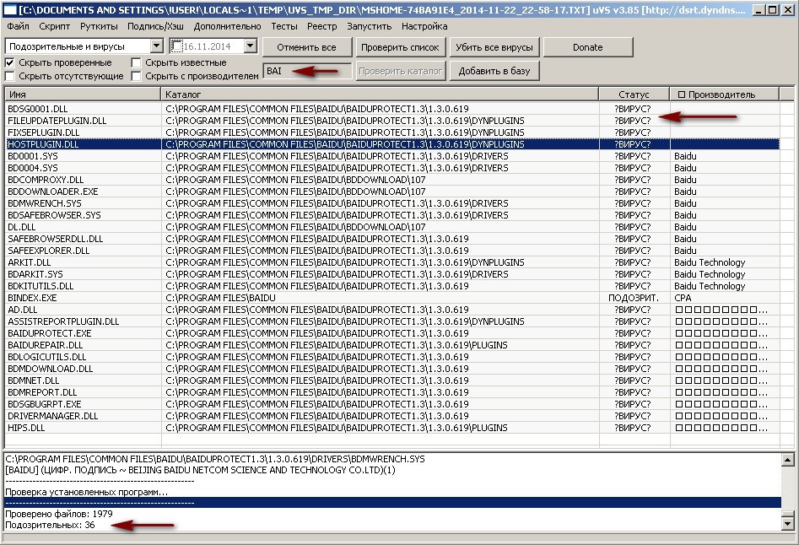
Task: Click the Отменить все button
Action: [307, 47]
